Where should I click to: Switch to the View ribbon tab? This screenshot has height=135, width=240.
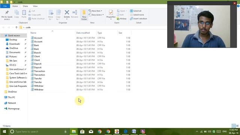tap(35, 6)
